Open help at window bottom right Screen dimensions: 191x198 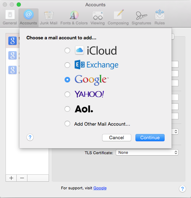coord(182,189)
